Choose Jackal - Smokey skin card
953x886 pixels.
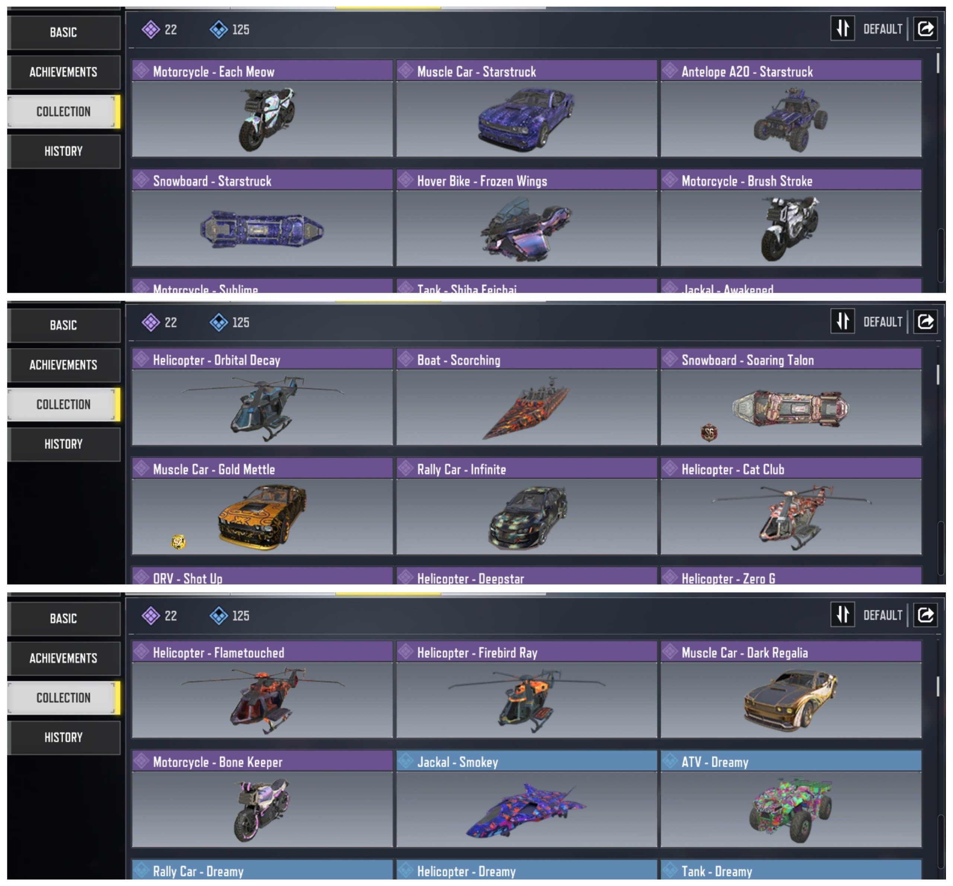(x=526, y=799)
